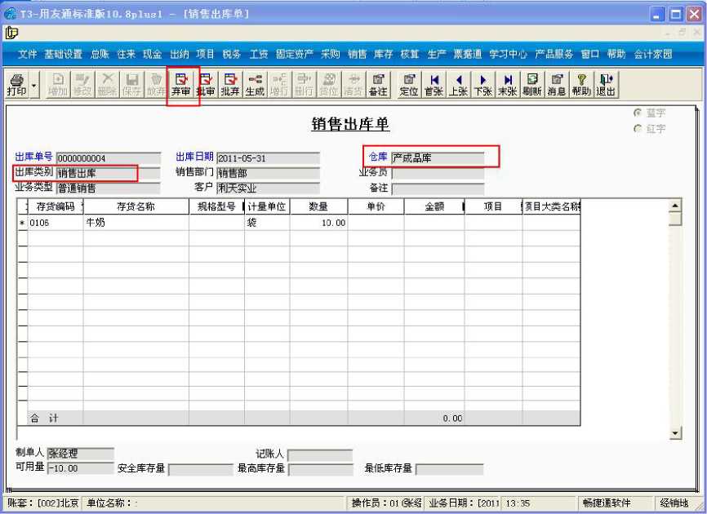Open the 销售 menu
The width and height of the screenshot is (707, 514).
357,54
